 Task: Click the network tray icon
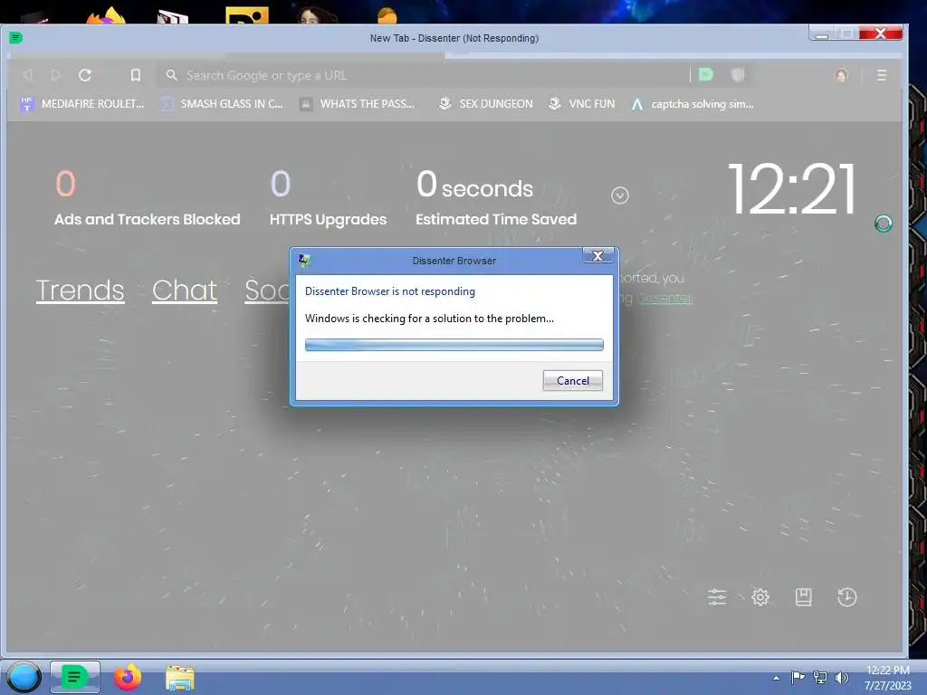click(x=820, y=677)
